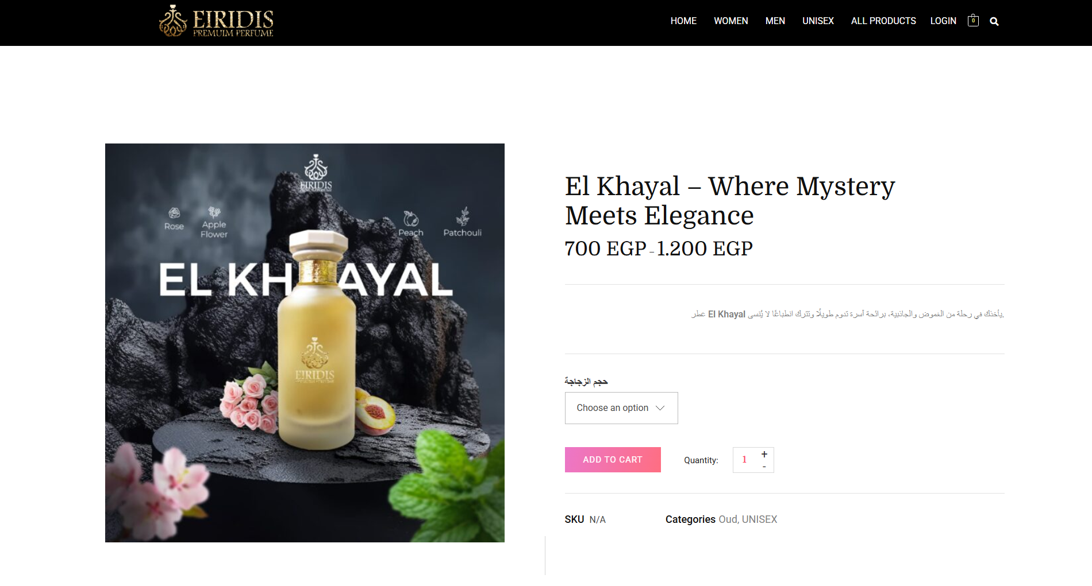Open the ALL PRODUCTS menu

(x=883, y=21)
